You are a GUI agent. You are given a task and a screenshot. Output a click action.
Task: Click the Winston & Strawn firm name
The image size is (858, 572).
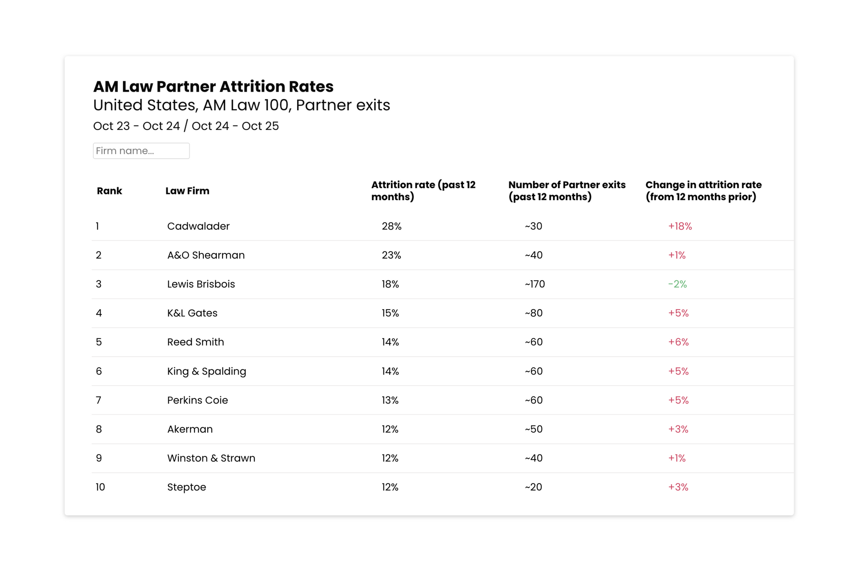pyautogui.click(x=211, y=458)
